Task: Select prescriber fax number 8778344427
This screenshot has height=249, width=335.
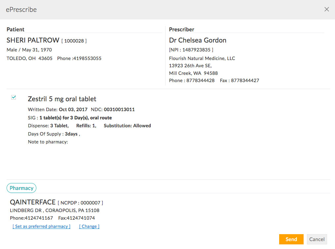Action: click(245, 80)
